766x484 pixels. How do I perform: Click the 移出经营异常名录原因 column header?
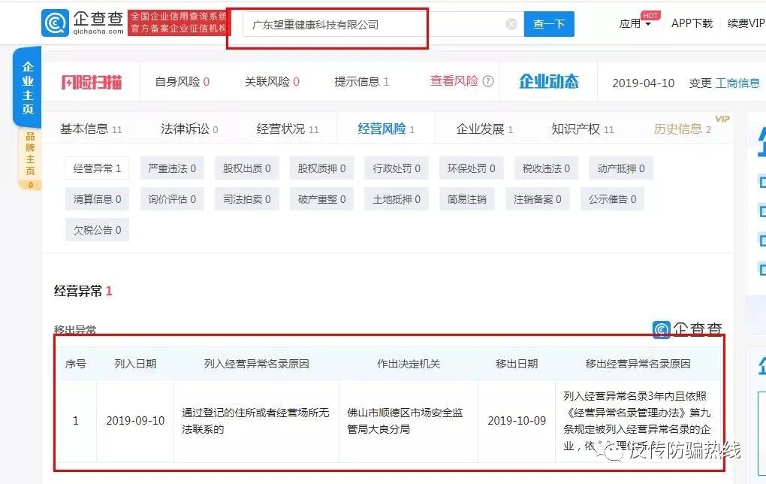pyautogui.click(x=638, y=364)
